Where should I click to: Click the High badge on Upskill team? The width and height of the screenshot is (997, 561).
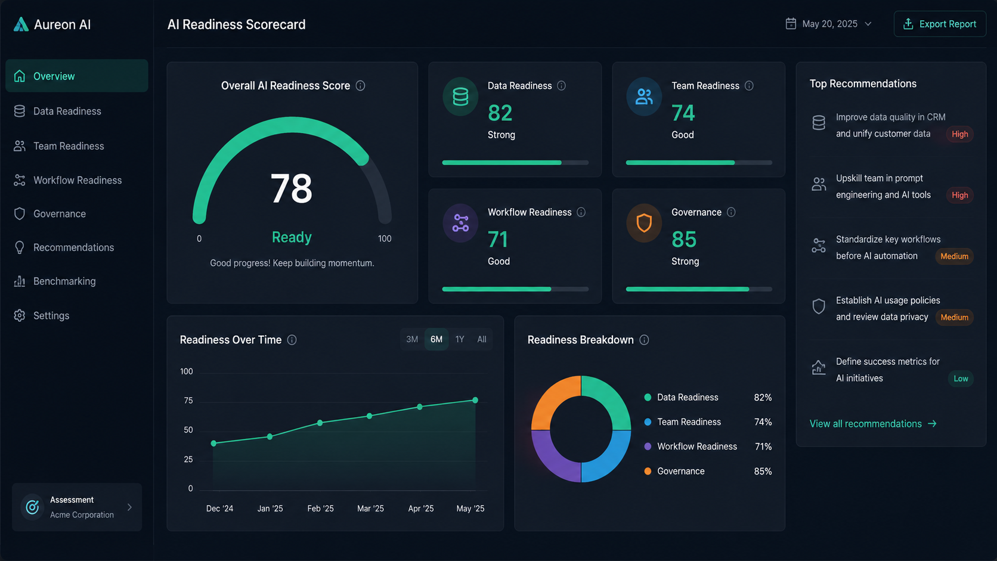pos(960,195)
